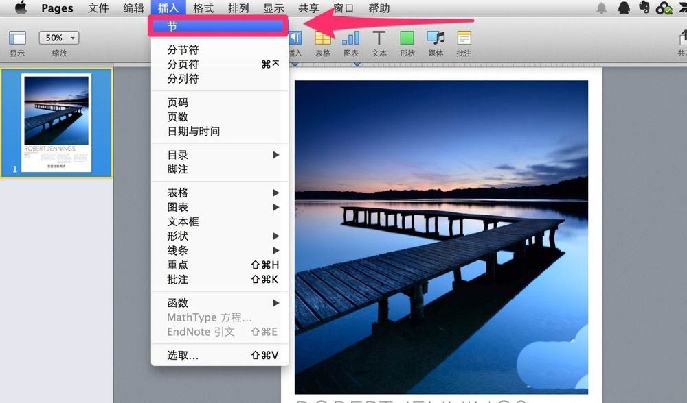Expand the 形状 submenu in menu

pyautogui.click(x=220, y=236)
